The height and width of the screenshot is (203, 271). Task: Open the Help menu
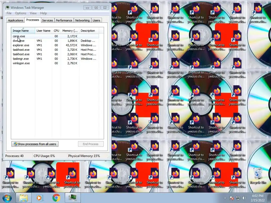pyautogui.click(x=43, y=13)
